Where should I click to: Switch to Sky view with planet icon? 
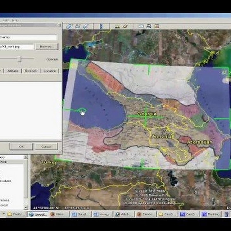tap(125, 26)
